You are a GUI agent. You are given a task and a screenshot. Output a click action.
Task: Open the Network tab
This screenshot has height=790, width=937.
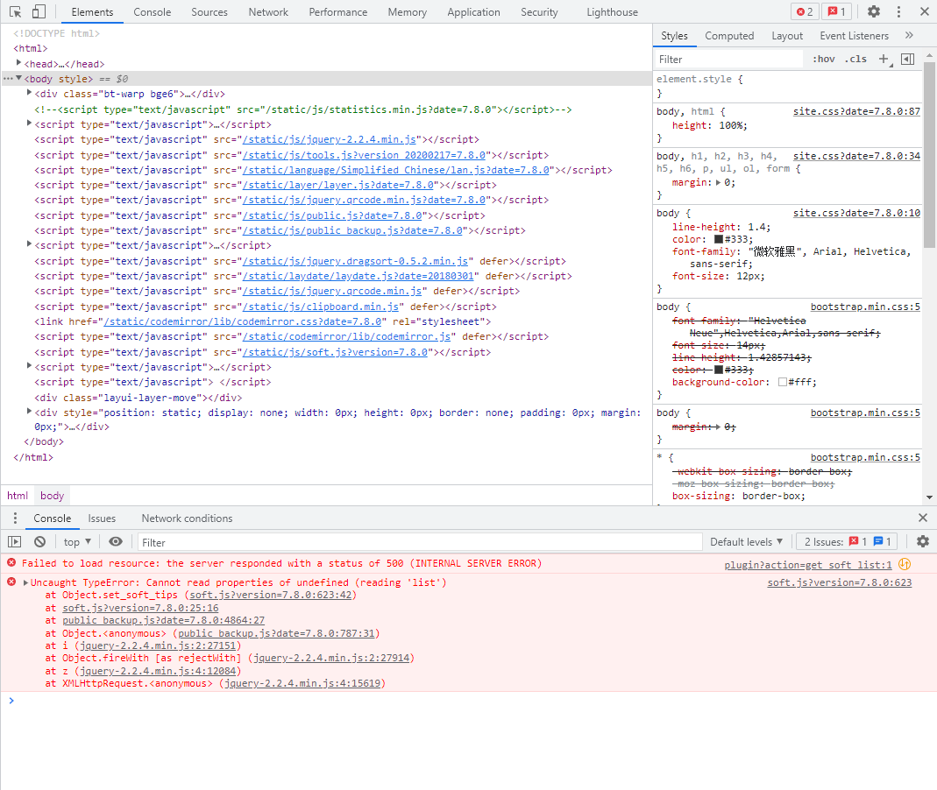pyautogui.click(x=268, y=12)
